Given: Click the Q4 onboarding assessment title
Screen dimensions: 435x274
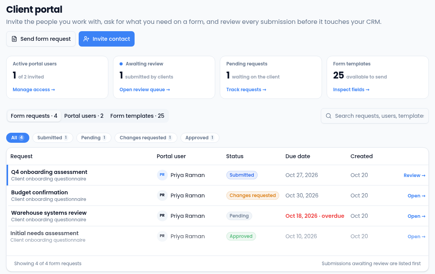Looking at the screenshot, I should [49, 172].
